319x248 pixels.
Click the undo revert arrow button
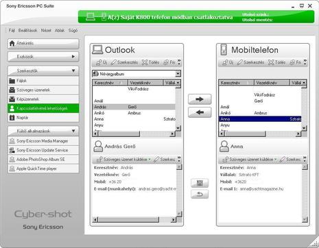200,195
